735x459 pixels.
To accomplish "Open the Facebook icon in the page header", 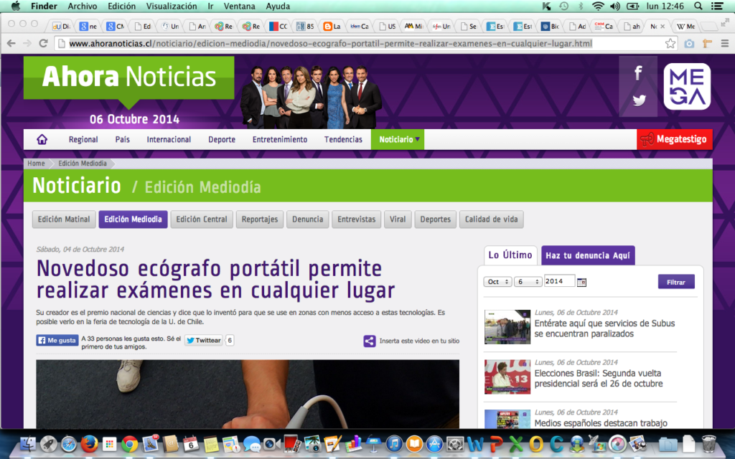I will 638,73.
